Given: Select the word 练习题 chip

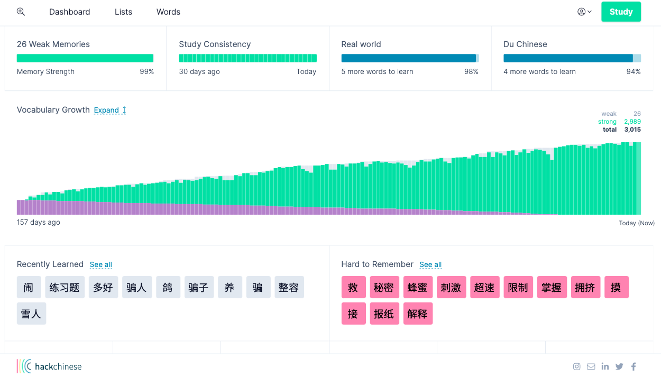Looking at the screenshot, I should (65, 288).
